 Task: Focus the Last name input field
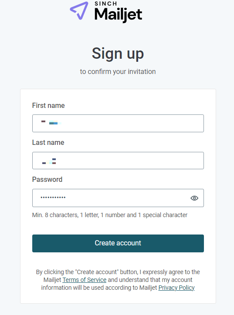tap(118, 161)
